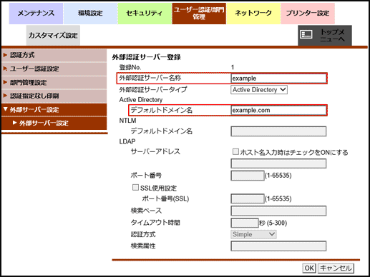Open the セキュリティ tab
The width and height of the screenshot is (370, 277).
coord(145,14)
